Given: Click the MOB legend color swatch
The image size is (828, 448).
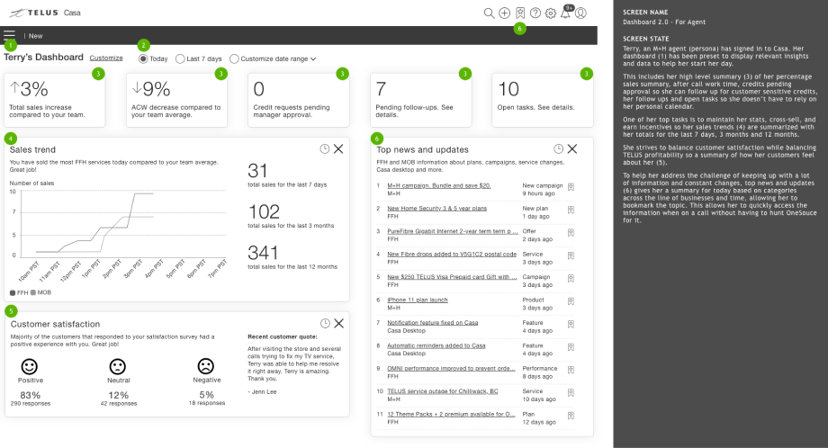Looking at the screenshot, I should 33,292.
